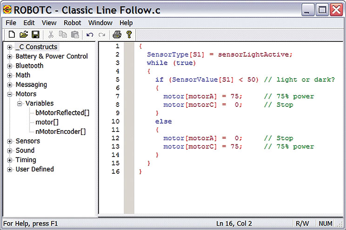Collapse the Motors tree node
This screenshot has height=230, width=346.
coord(9,94)
